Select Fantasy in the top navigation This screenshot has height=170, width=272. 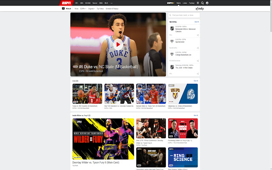[192, 3]
